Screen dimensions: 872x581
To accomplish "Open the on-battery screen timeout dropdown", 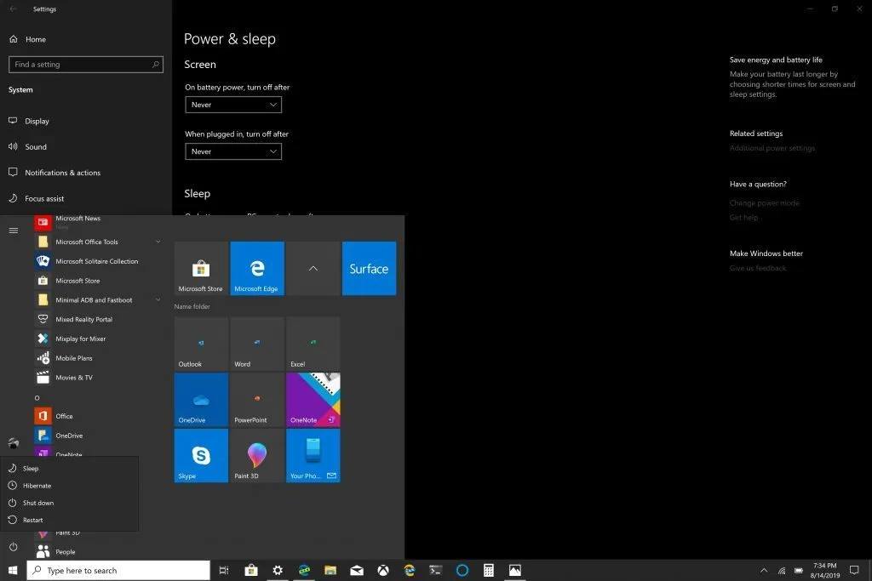I will click(232, 105).
